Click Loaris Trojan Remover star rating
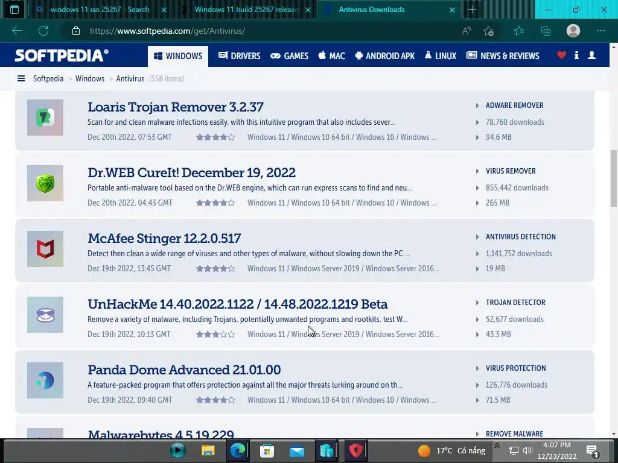618x463 pixels. tap(215, 137)
